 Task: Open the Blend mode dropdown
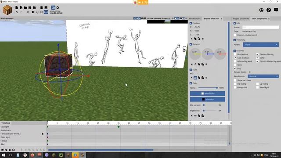click(263, 76)
